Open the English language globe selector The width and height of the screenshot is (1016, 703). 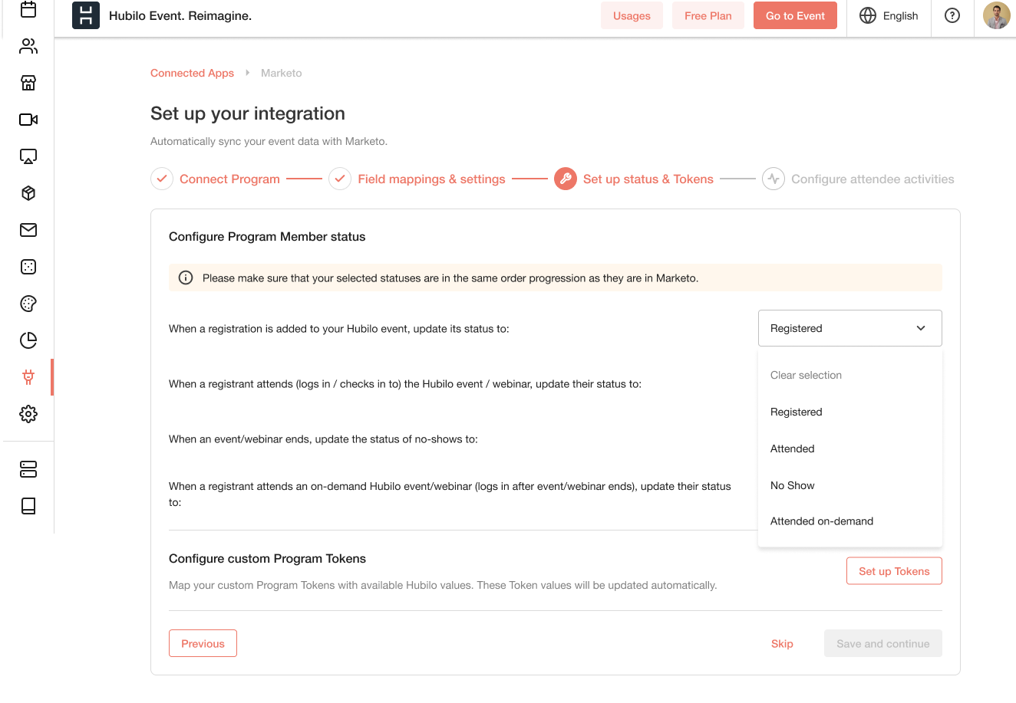click(888, 15)
